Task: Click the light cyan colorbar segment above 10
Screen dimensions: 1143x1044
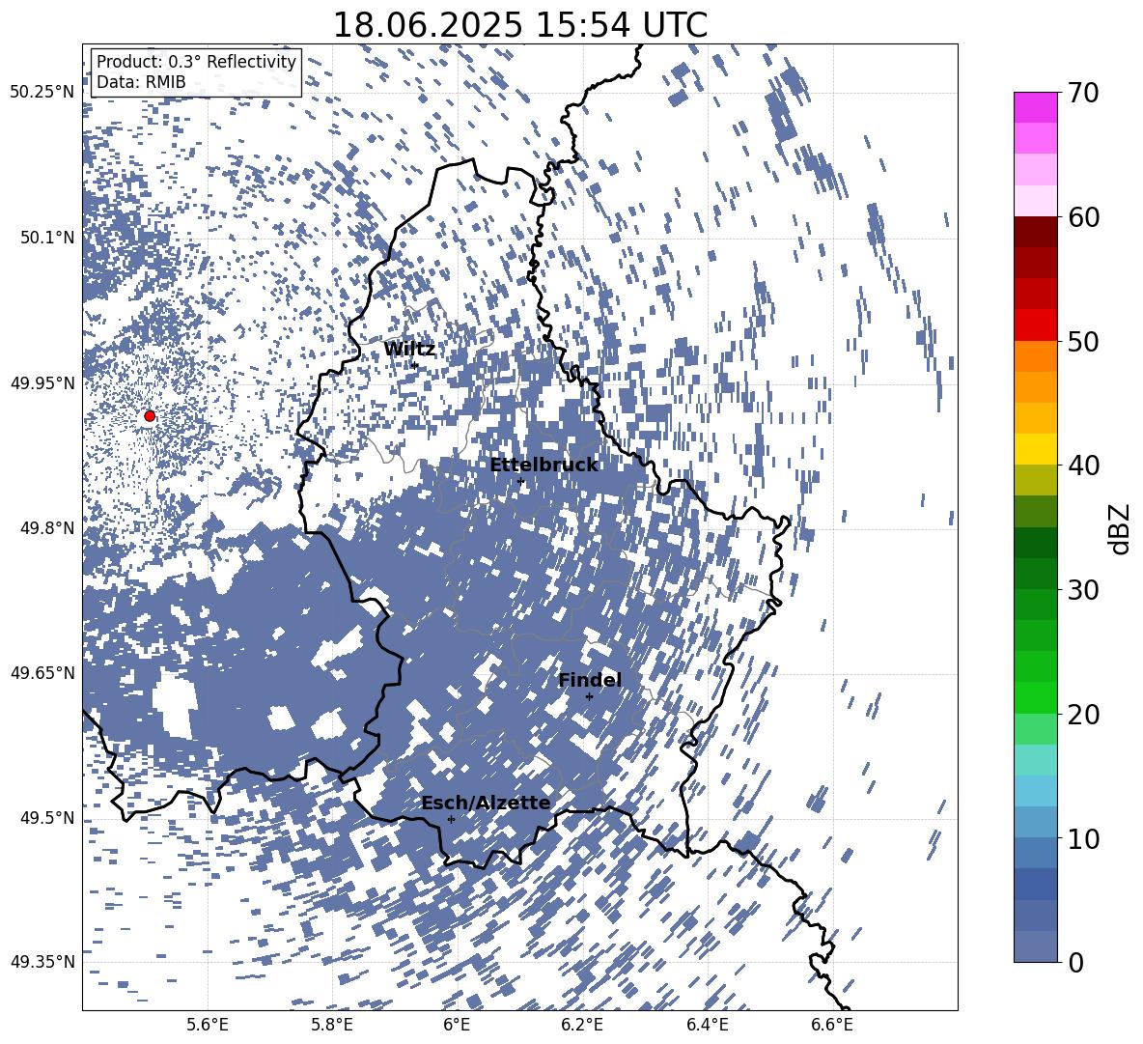Action: [1035, 791]
